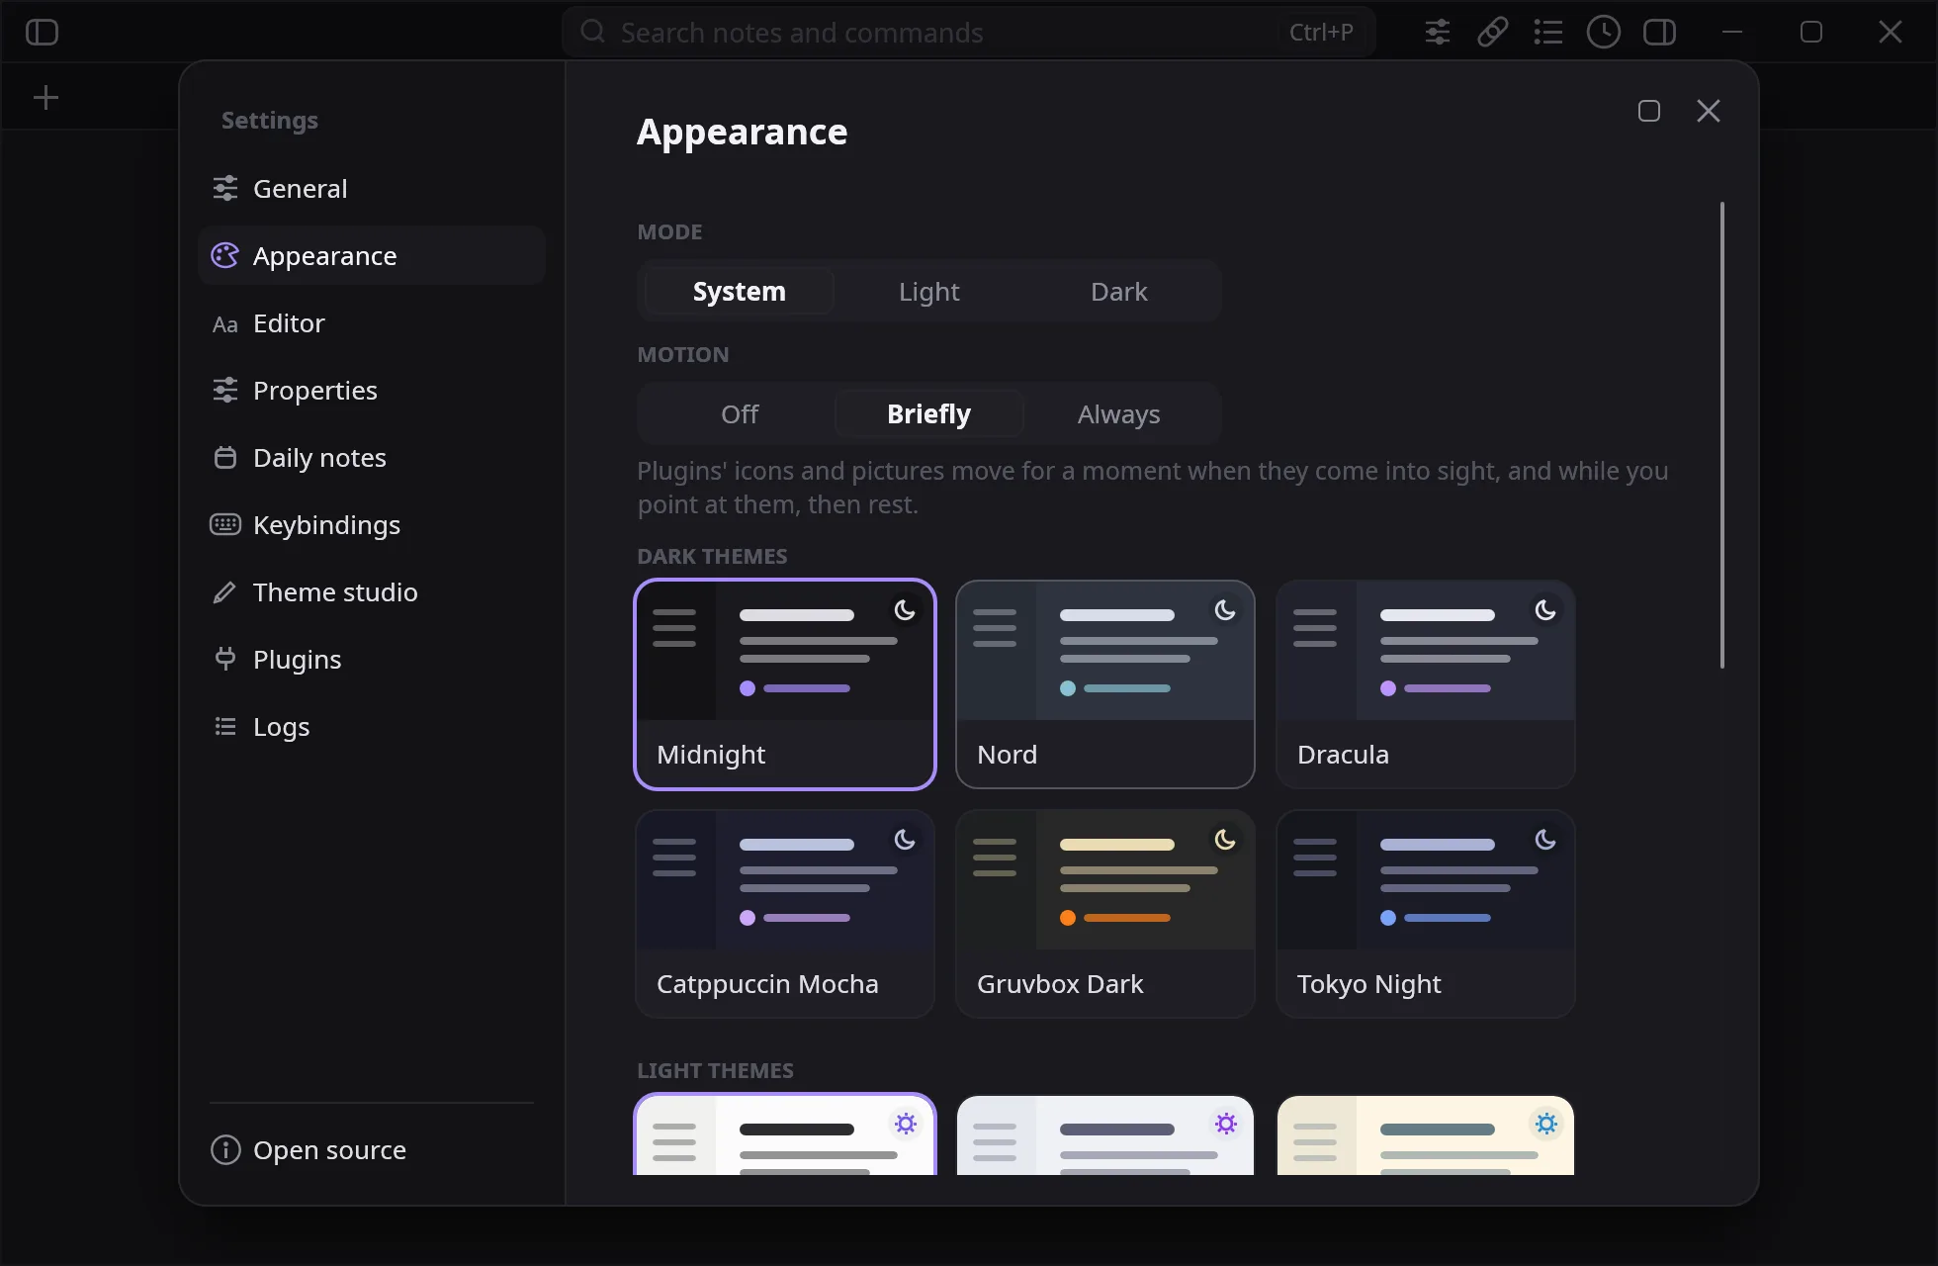Close the Settings dialog

[x=1708, y=111]
